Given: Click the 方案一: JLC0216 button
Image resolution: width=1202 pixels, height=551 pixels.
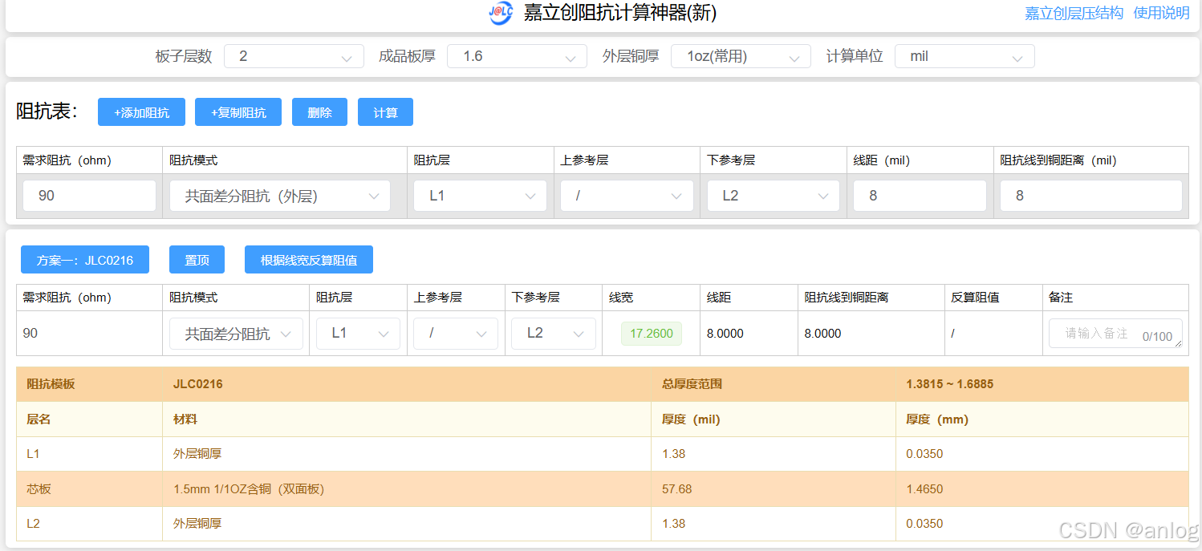Looking at the screenshot, I should tap(85, 260).
